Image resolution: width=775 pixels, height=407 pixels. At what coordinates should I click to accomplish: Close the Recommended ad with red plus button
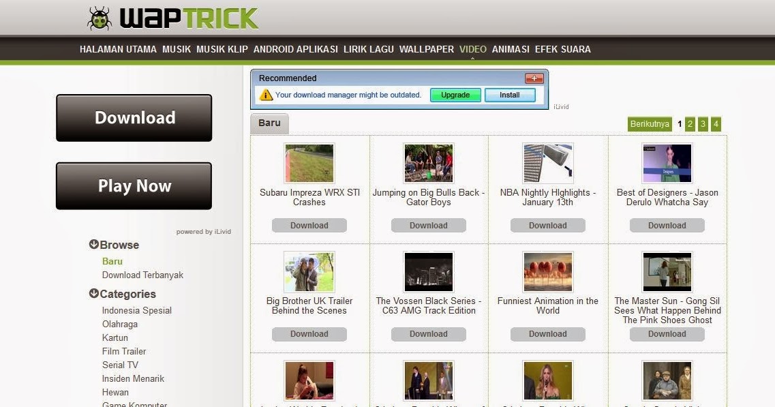534,78
